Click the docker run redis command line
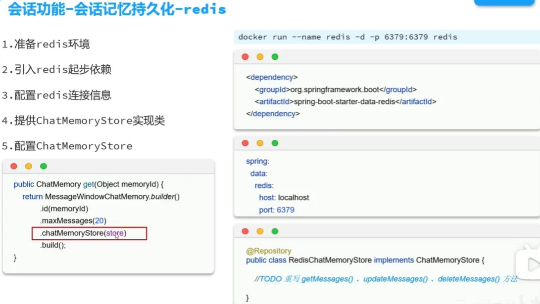Viewport: 540px width, 304px height. [347, 37]
